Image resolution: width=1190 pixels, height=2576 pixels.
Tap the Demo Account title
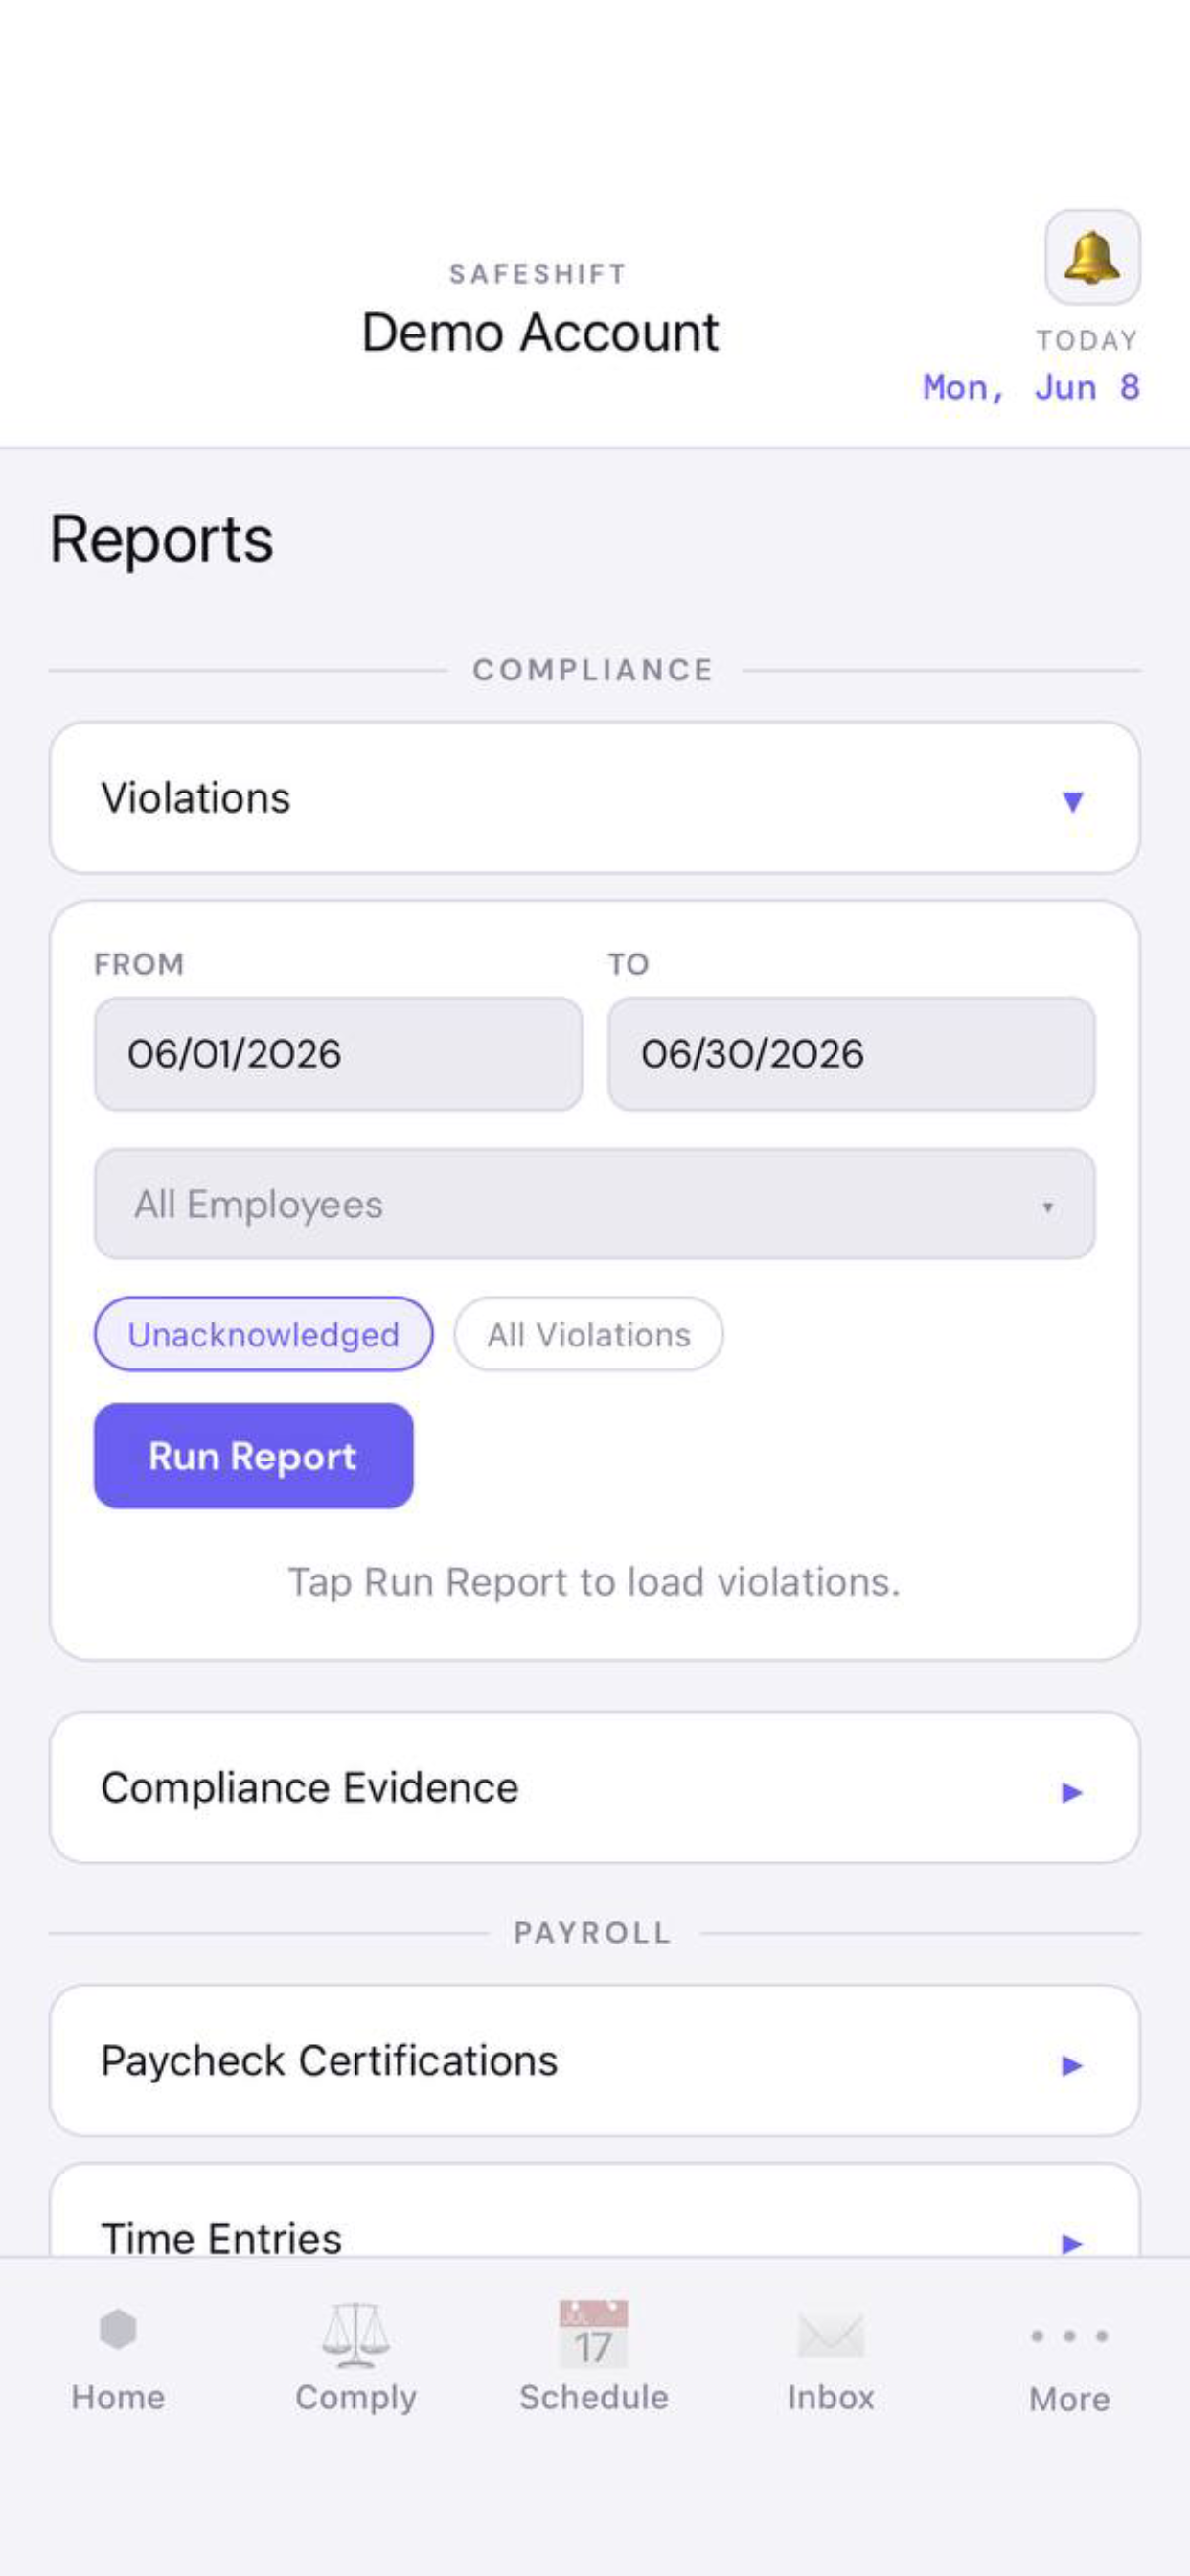(x=540, y=332)
